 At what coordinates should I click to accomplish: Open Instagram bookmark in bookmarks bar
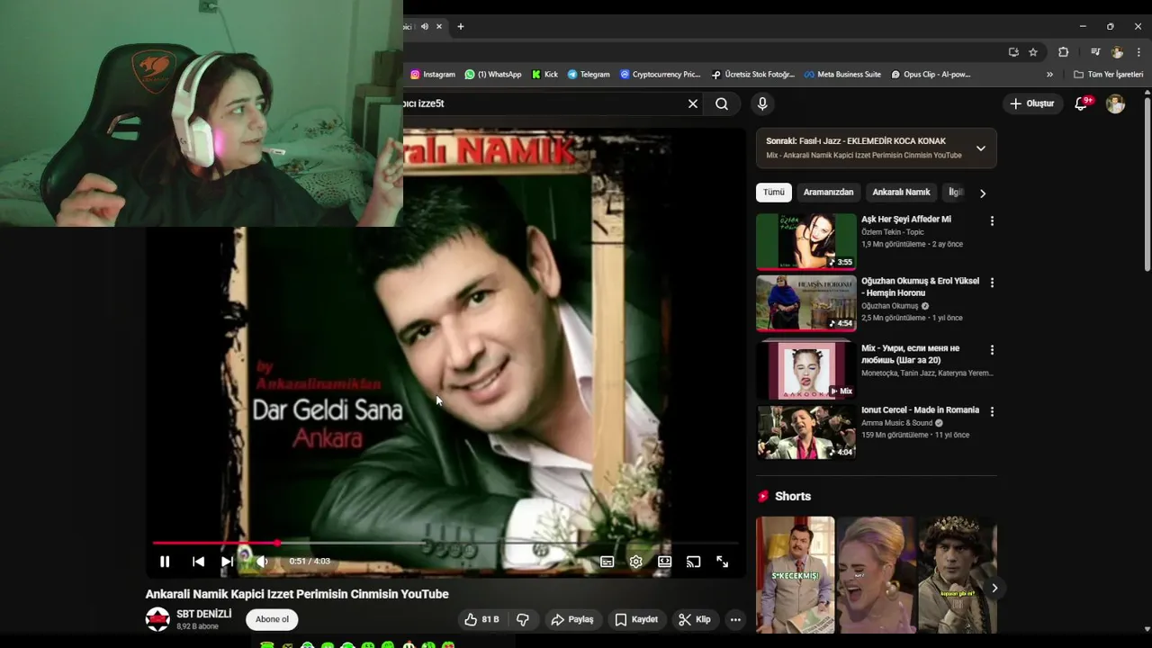coord(433,75)
